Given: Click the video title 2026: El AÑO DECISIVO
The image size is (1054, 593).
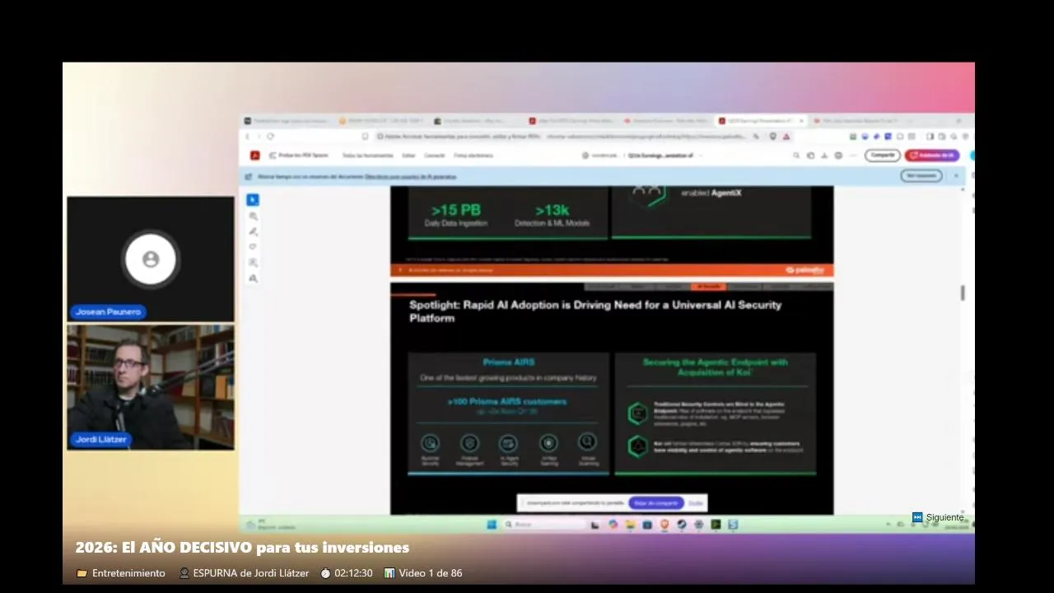Looking at the screenshot, I should point(242,548).
